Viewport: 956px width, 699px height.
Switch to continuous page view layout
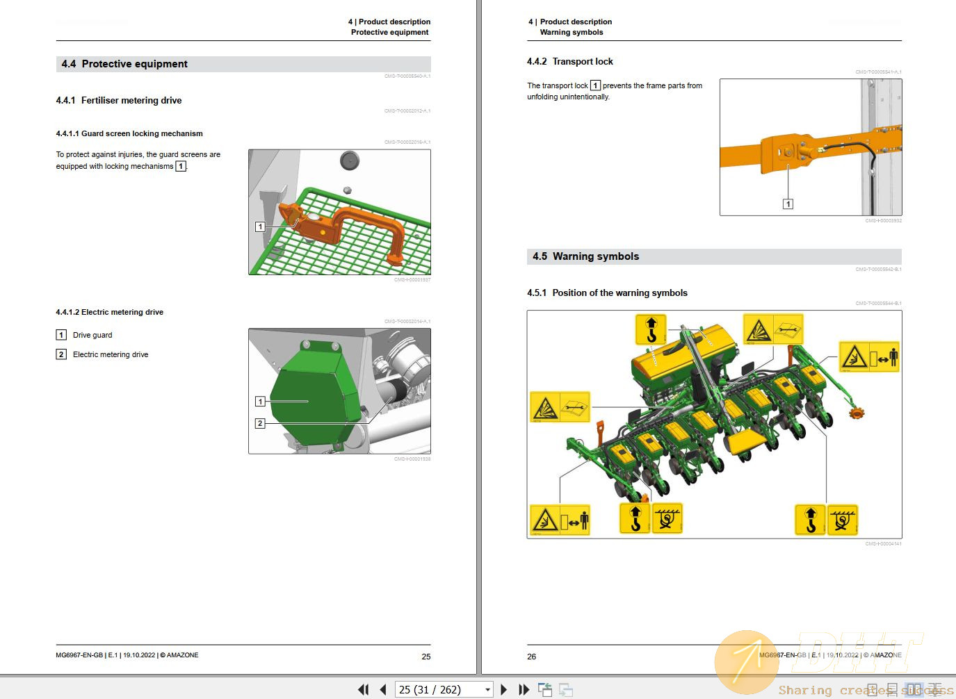click(892, 689)
